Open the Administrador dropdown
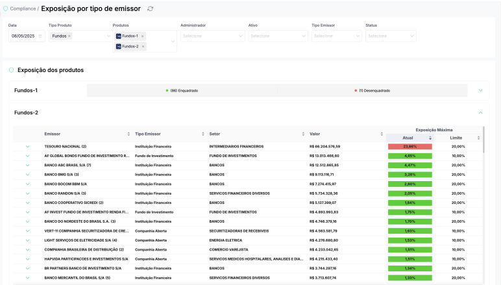Screen dimensions: 501x285 tap(212, 36)
